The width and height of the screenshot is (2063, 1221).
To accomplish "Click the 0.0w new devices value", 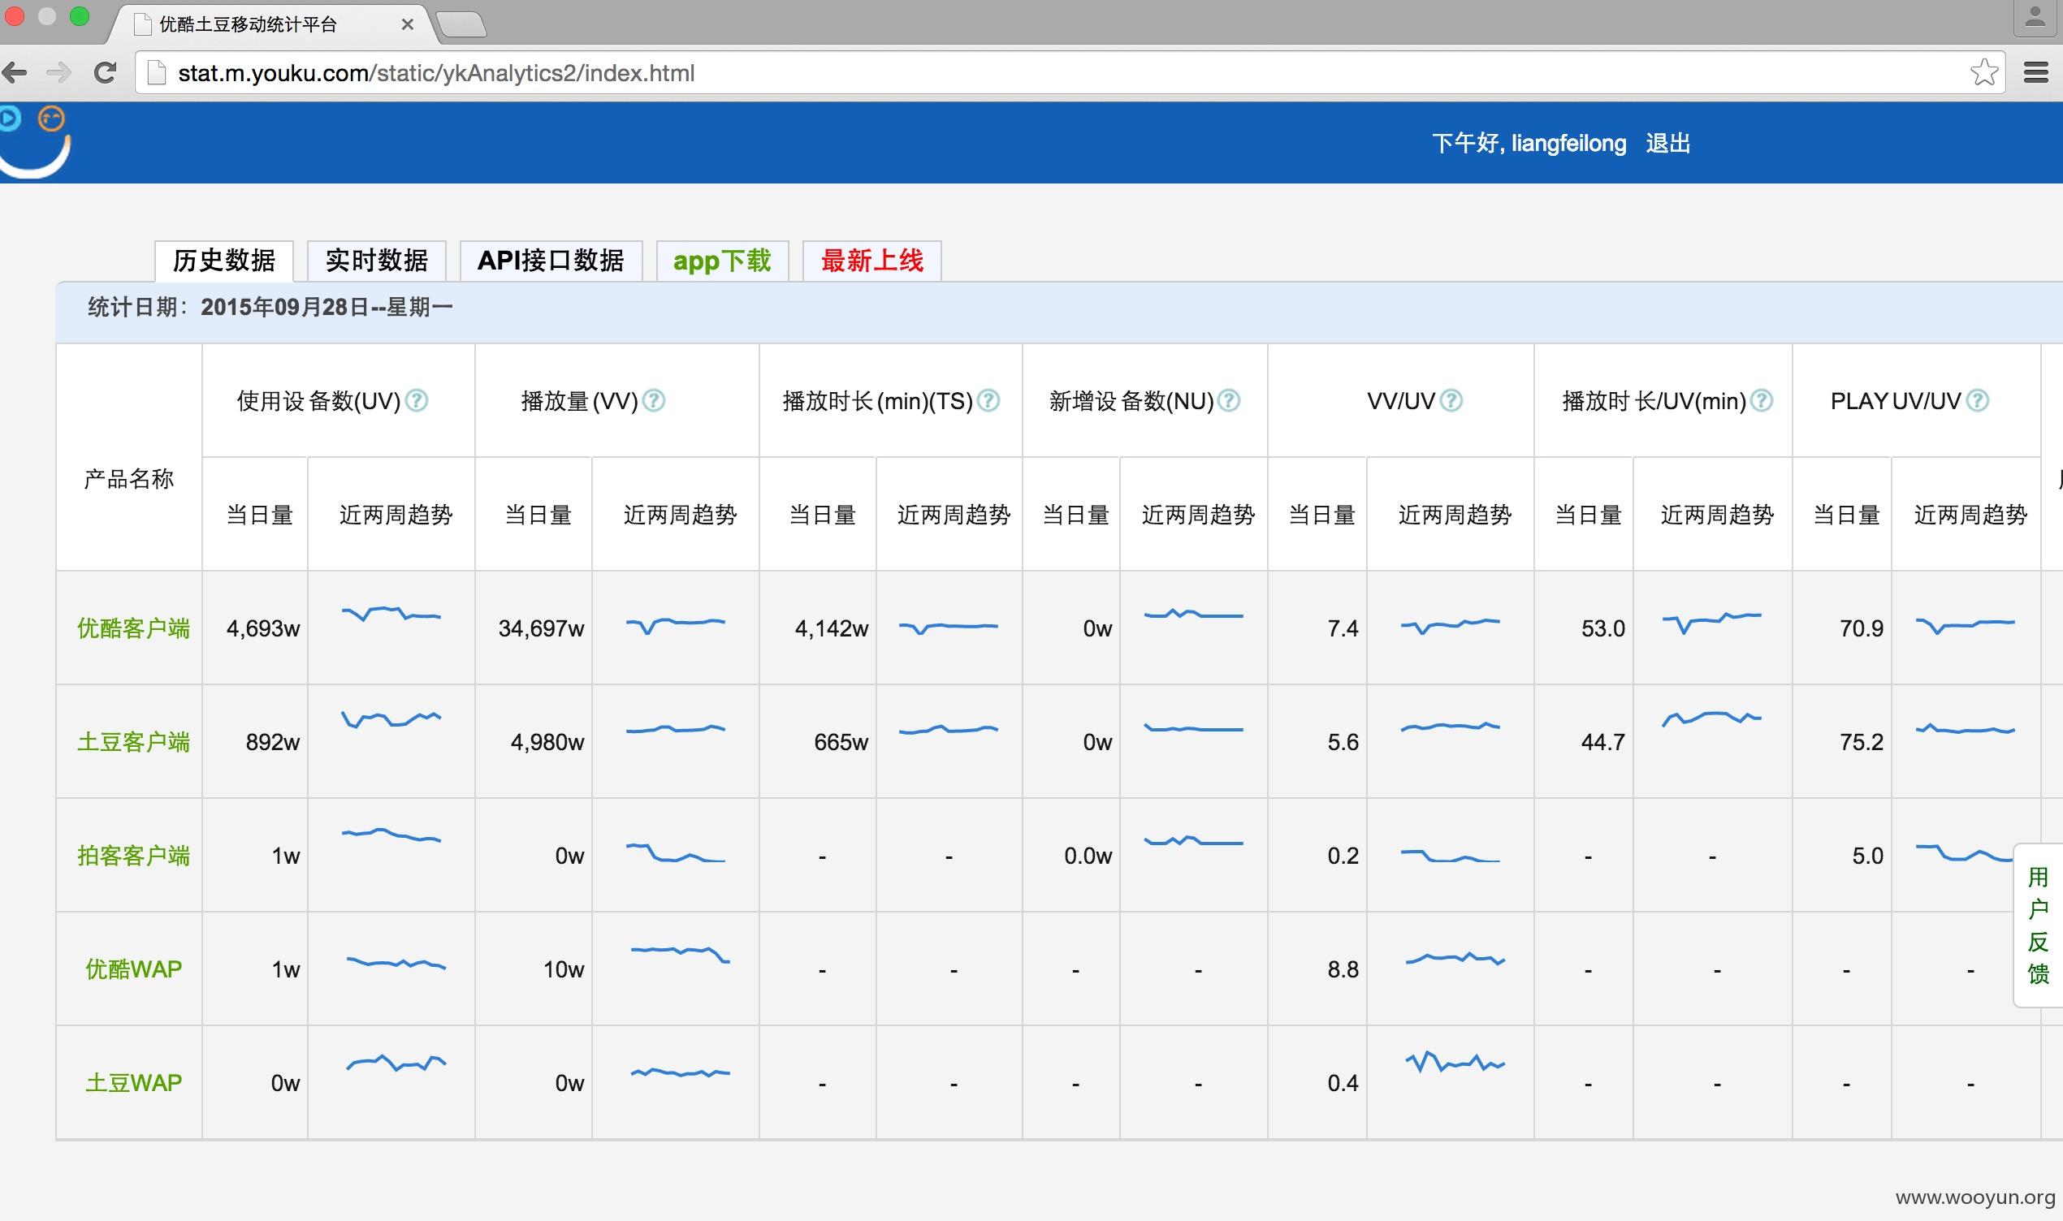I will [x=1088, y=856].
